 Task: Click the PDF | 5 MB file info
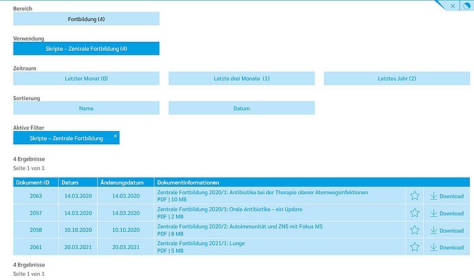[x=170, y=250]
